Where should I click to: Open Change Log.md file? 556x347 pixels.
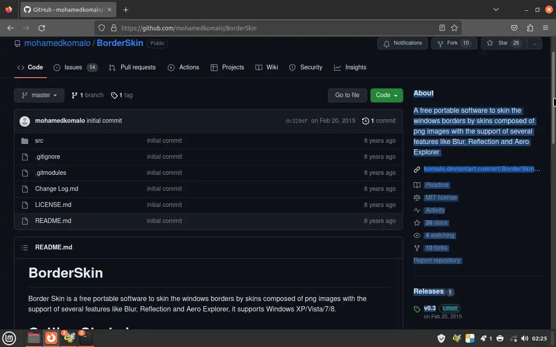(x=56, y=189)
